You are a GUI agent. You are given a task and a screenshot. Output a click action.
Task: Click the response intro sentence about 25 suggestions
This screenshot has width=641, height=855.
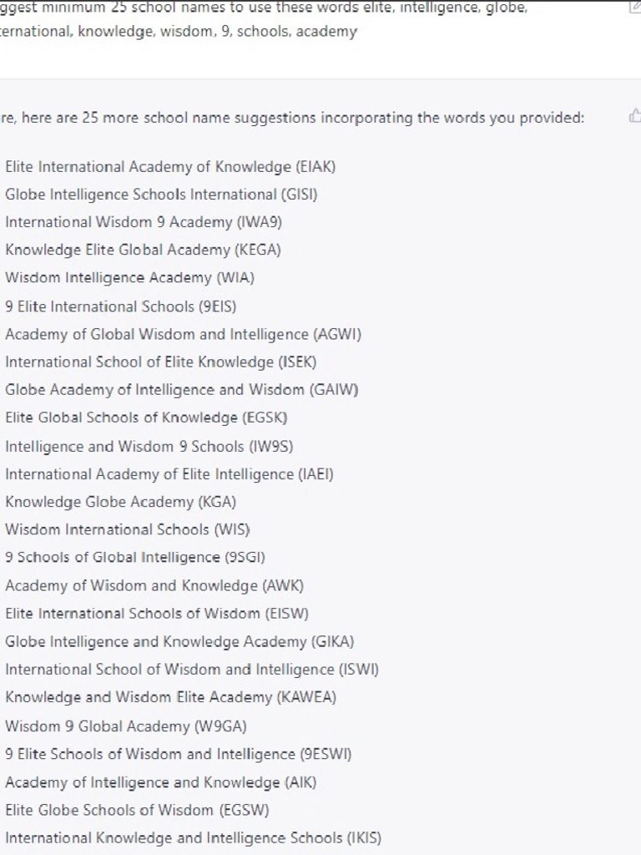(x=292, y=118)
